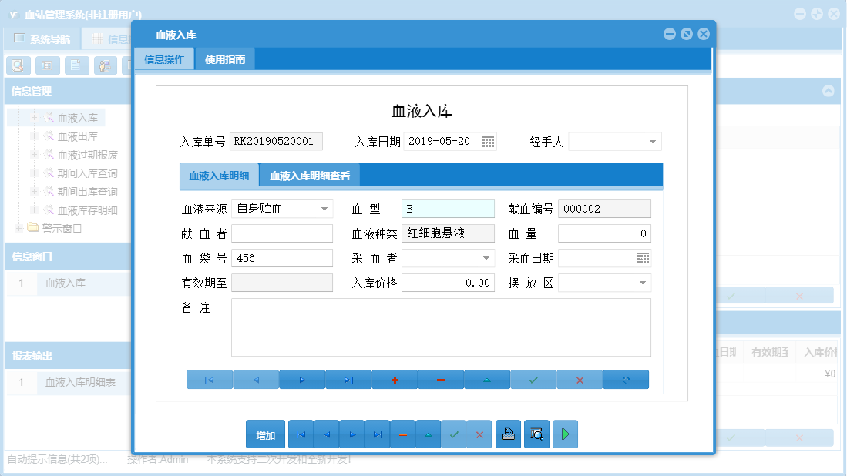Open the 入库日期 calendar picker
The height and width of the screenshot is (476, 847).
coord(488,141)
